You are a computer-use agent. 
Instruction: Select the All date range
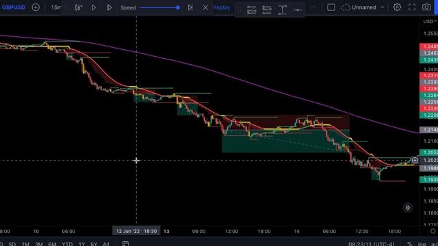tap(105, 244)
